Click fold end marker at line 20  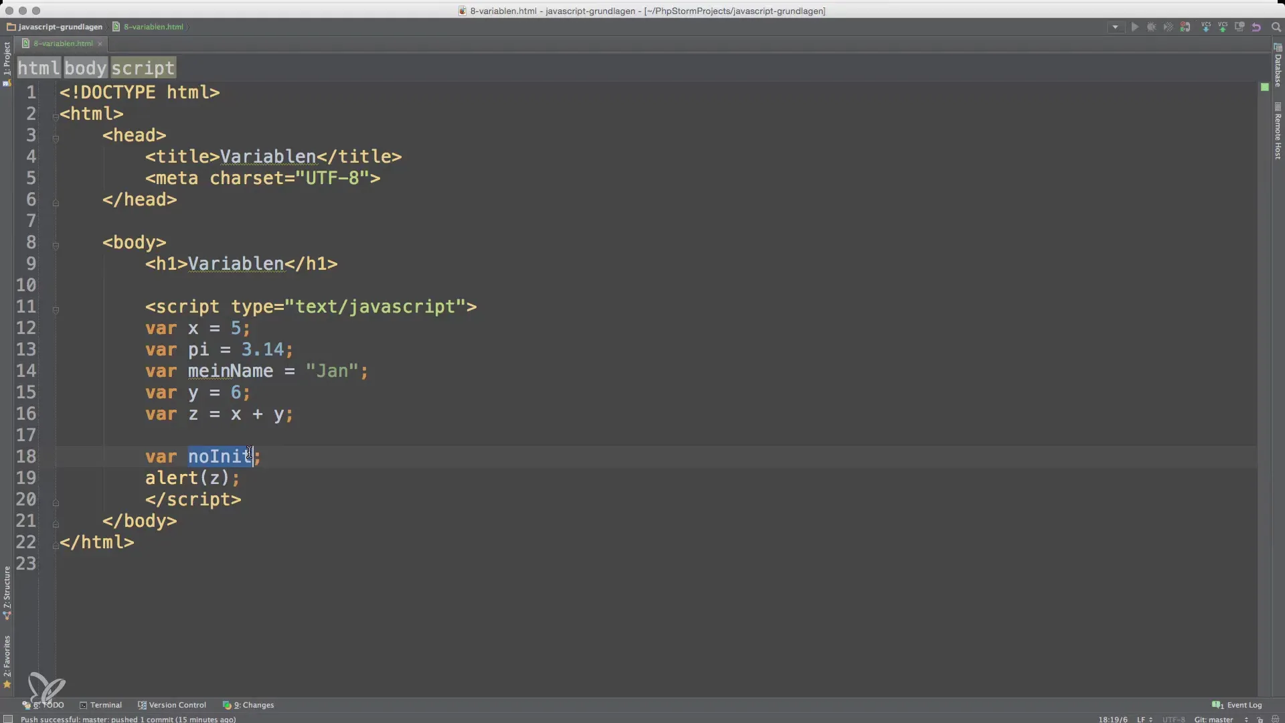tap(56, 503)
